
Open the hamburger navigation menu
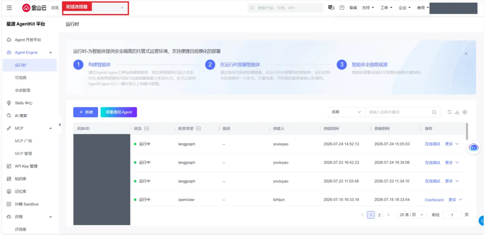(9, 8)
